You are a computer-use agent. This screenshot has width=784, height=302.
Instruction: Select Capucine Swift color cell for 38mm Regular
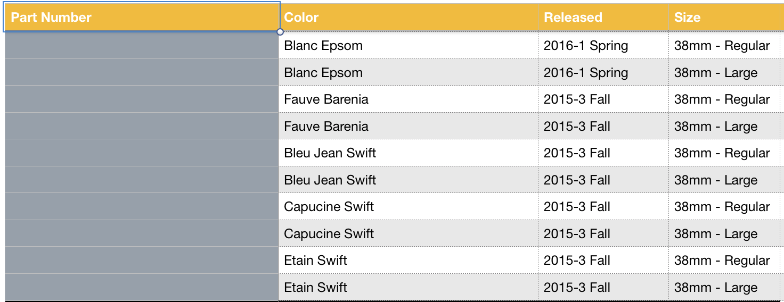point(408,207)
